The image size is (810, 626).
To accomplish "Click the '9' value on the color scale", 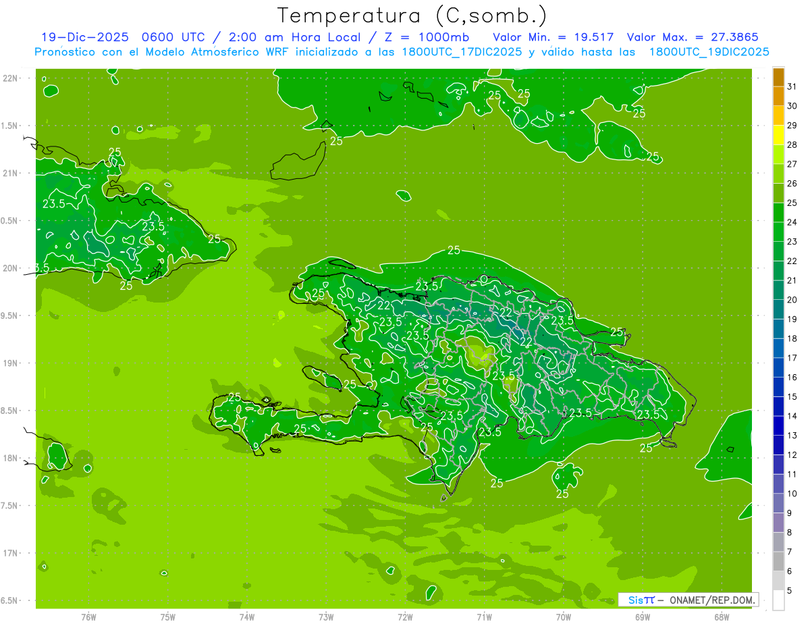I will pos(790,513).
